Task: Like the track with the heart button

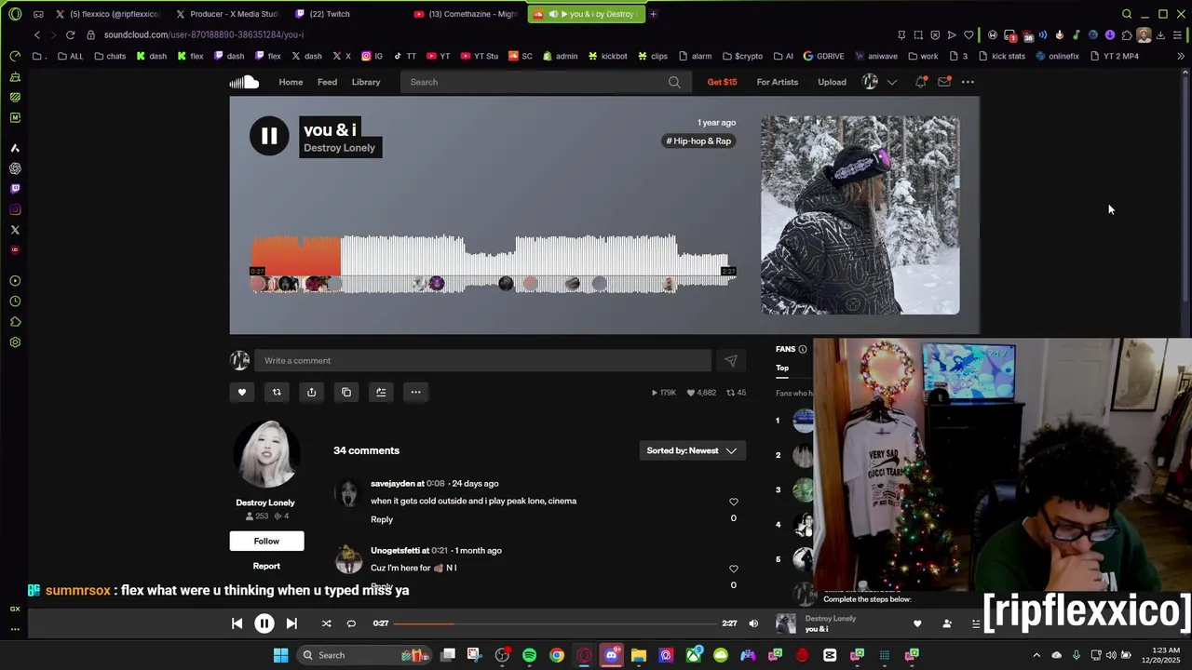Action: 242,392
